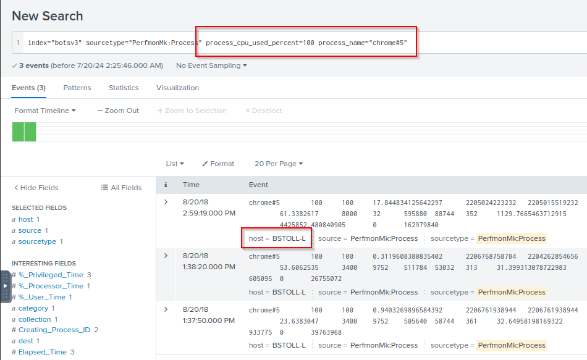This screenshot has width=587, height=360.
Task: Open the All Fields list
Action: 121,188
